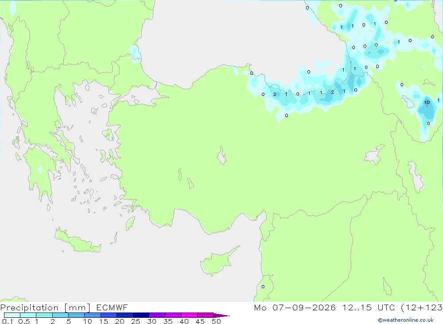Viewport: 443px width, 324px height.
Task: Click the leftmost 2 value on Black Sea coast
Action: (x=275, y=94)
